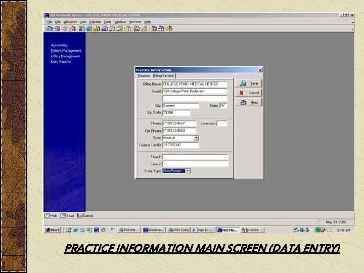Viewport: 364px width, 273px height.
Task: Click the Zip Code field
Action: [x=176, y=113]
